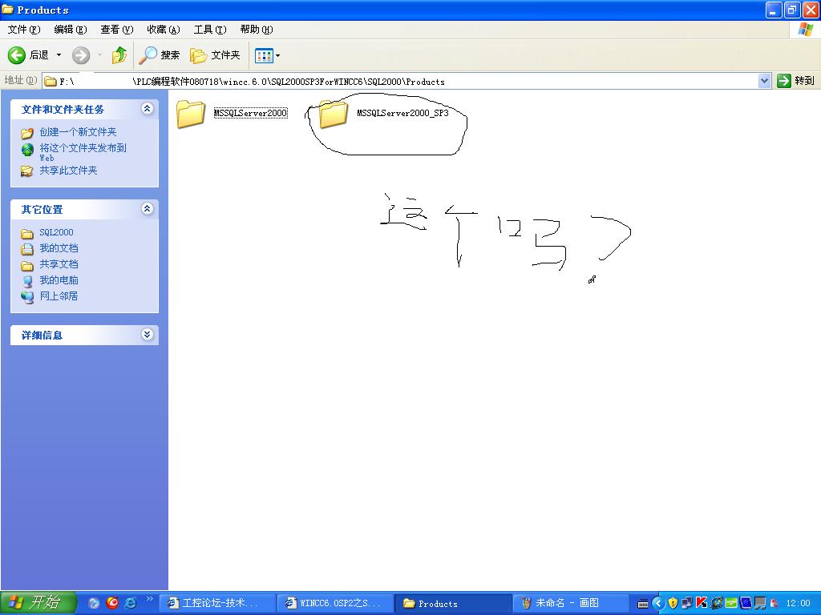Open the 文件(F) menu
Screen dimensions: 821x615
(23, 30)
